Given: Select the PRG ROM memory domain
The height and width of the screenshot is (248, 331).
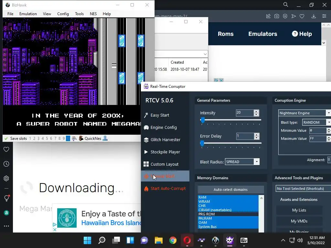Looking at the screenshot, I should click(x=228, y=214).
